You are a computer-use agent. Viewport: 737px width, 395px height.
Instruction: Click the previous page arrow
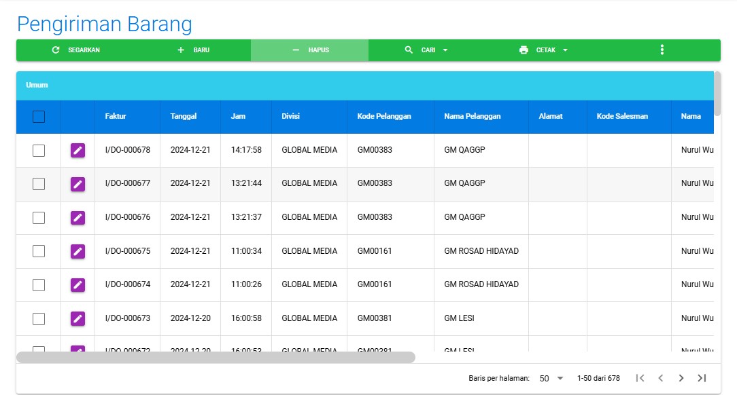pos(660,378)
